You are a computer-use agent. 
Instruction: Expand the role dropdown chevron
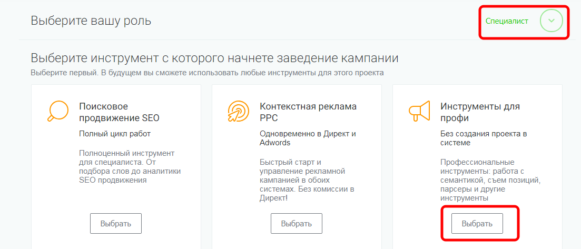[551, 21]
